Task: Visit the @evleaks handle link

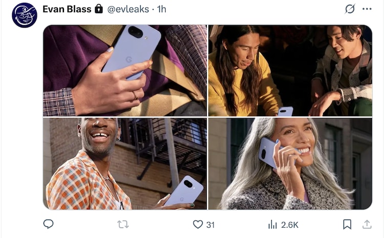Action: click(128, 9)
